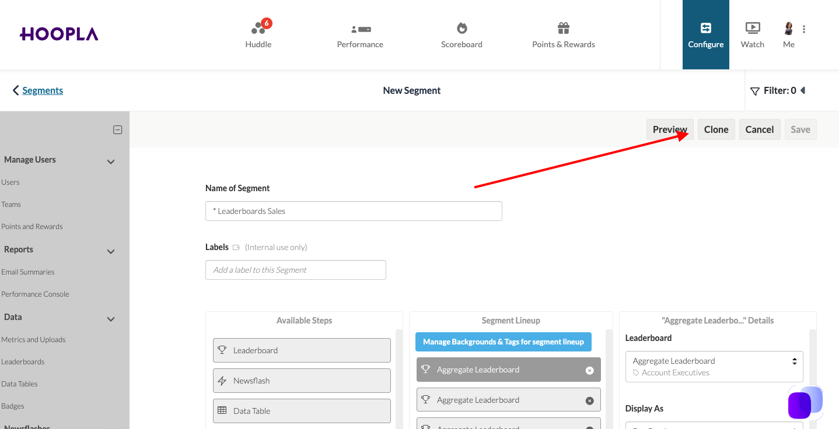This screenshot has height=429, width=839.
Task: Open the Points & Rewards gift icon
Action: [563, 28]
